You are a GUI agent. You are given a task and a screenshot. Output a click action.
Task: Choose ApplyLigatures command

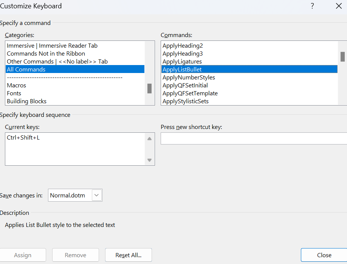tap(182, 62)
